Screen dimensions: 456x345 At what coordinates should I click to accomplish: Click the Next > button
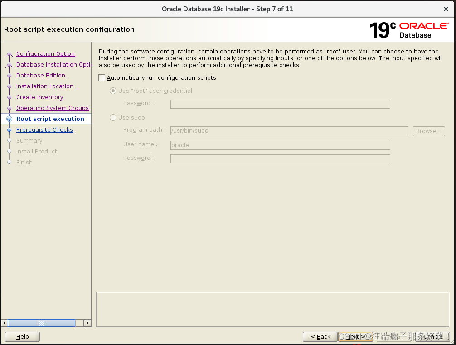[355, 337]
